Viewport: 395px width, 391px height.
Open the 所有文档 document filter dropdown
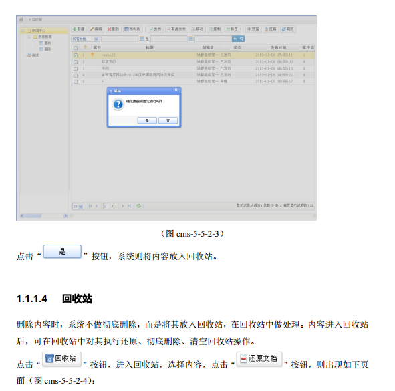point(86,39)
